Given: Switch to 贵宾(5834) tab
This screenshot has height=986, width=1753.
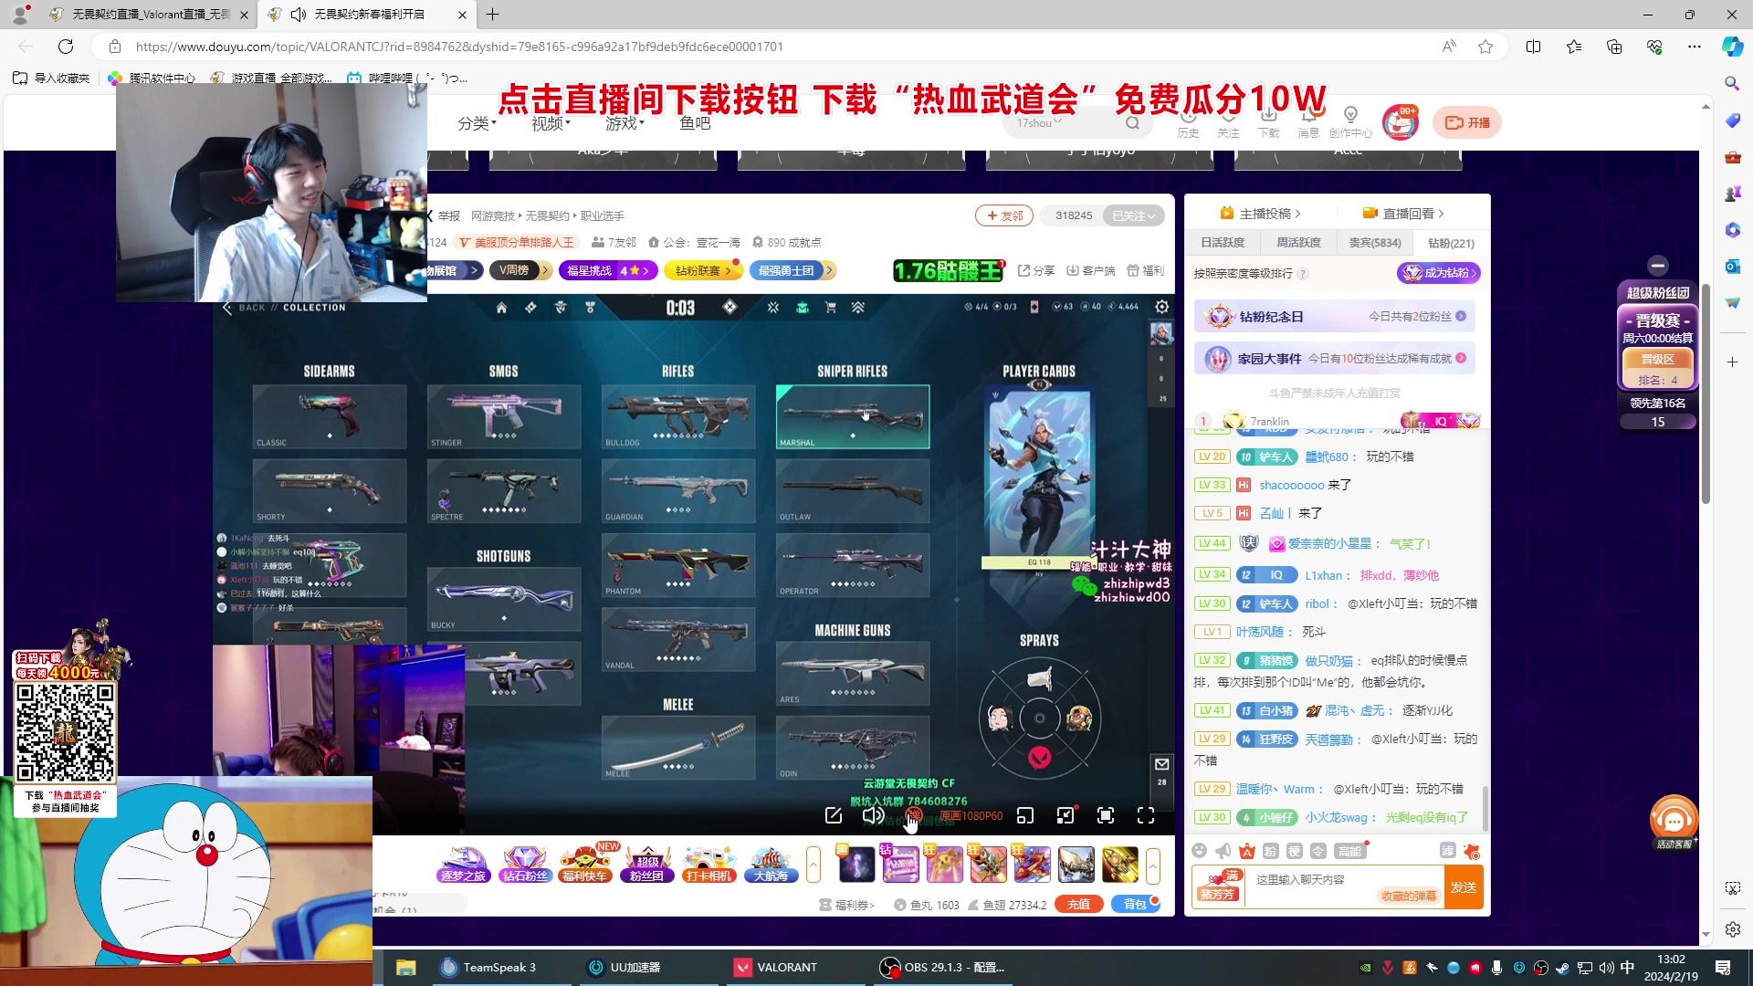Looking at the screenshot, I should [1375, 243].
